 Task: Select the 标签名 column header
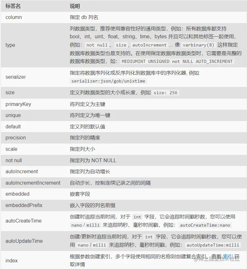[13, 6]
